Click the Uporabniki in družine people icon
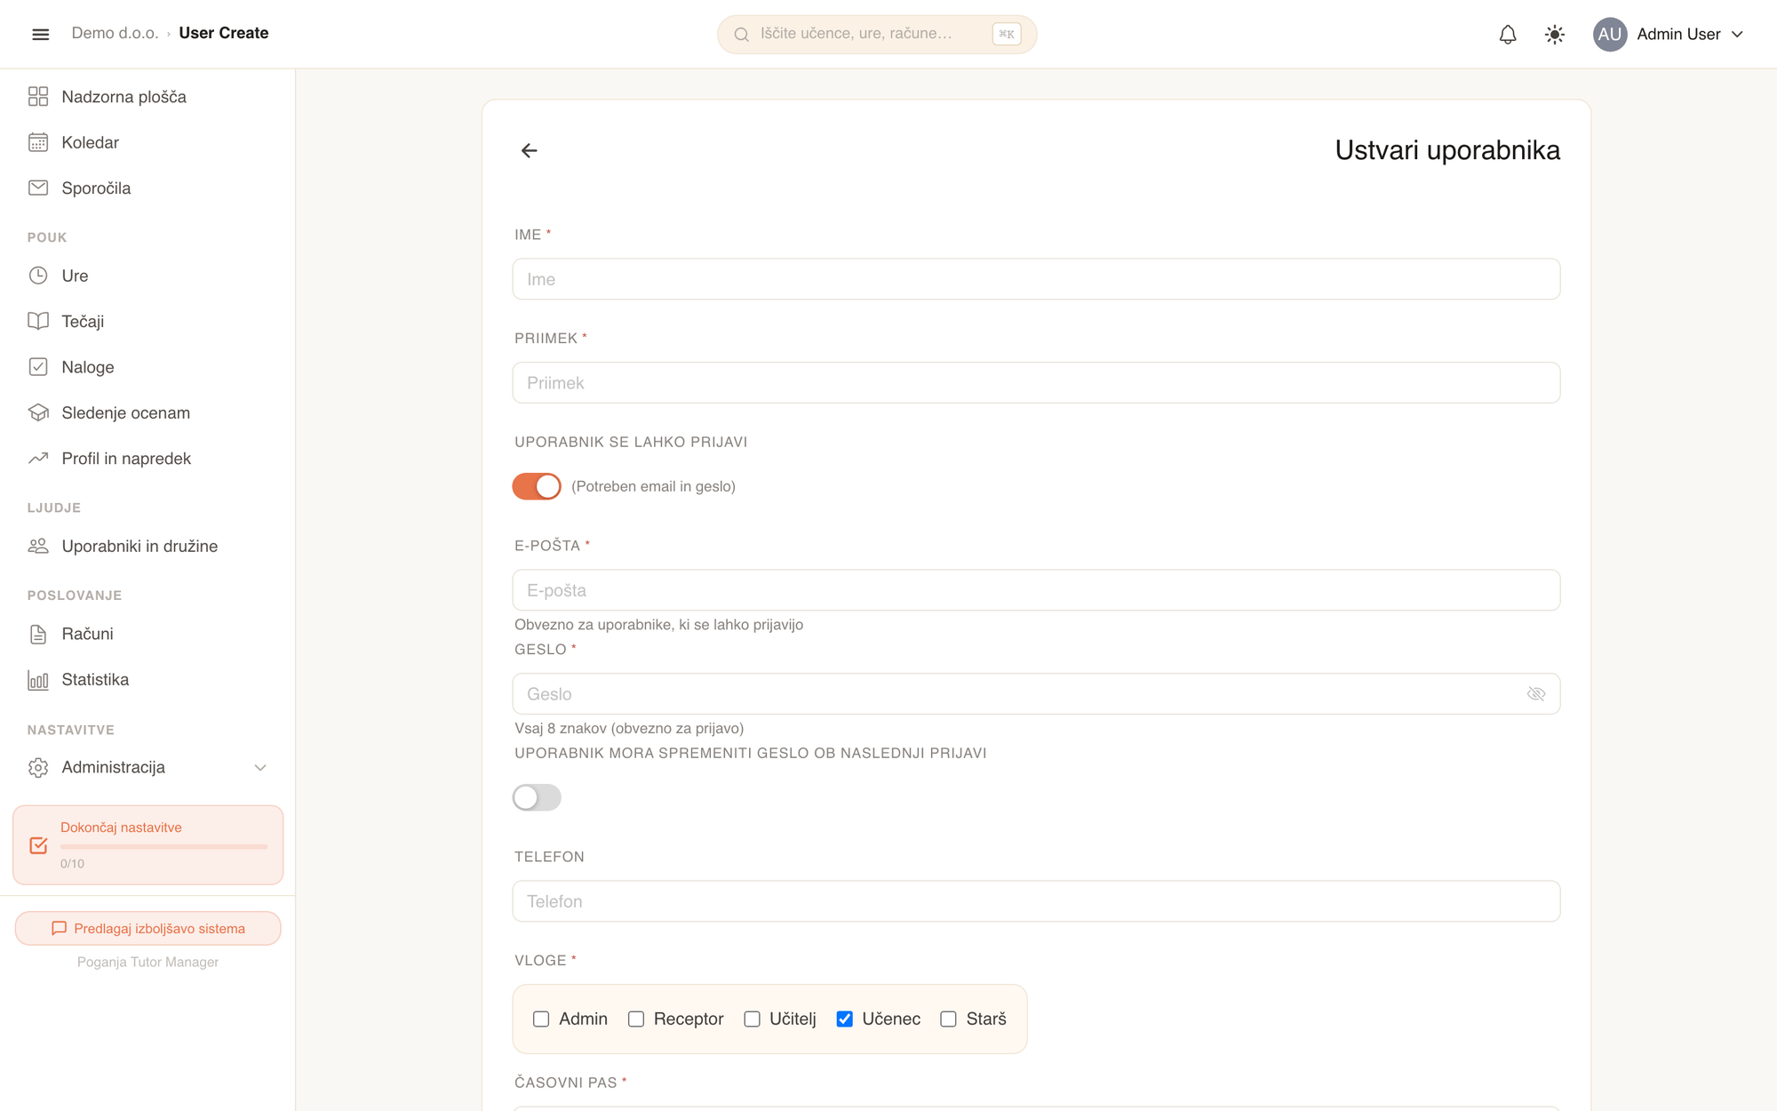 (38, 546)
